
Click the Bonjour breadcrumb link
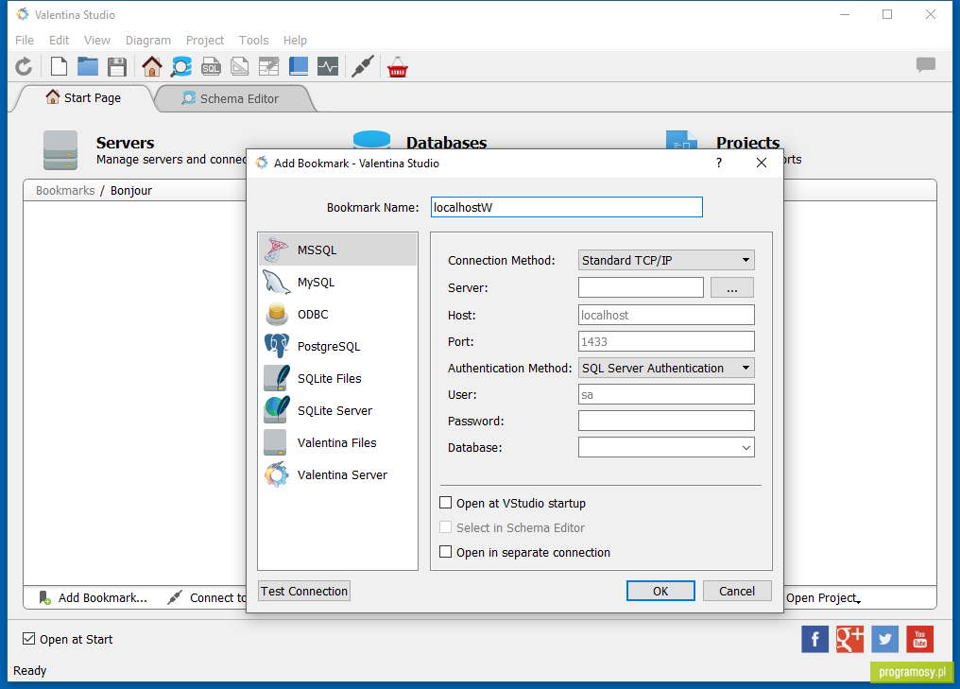(131, 191)
